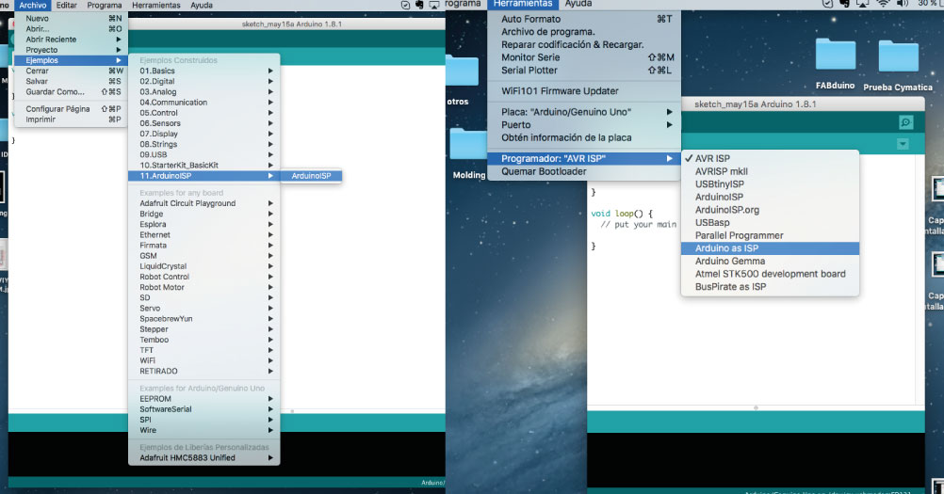Image resolution: width=944 pixels, height=494 pixels.
Task: Open the Ayuda menu in right menu bar
Action: point(578,4)
